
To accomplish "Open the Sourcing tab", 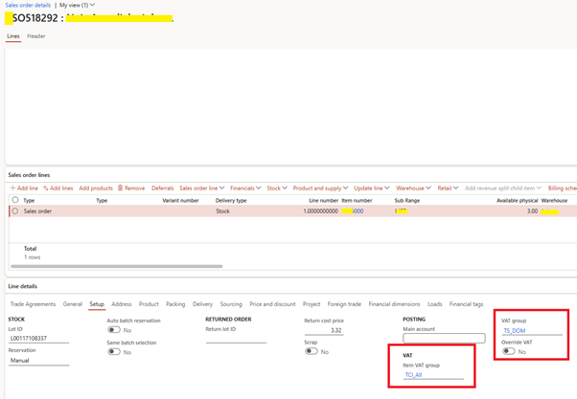I will tap(231, 304).
